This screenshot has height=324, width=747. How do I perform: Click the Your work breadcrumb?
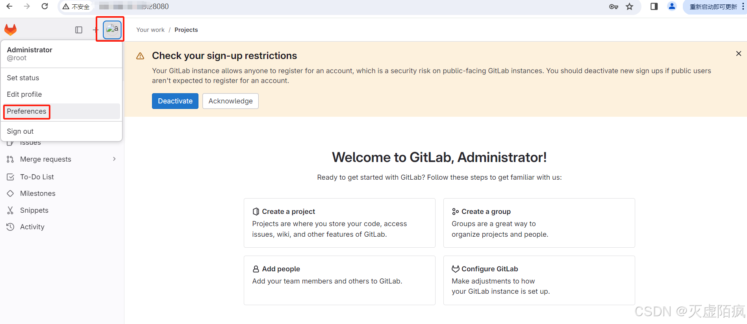click(150, 30)
